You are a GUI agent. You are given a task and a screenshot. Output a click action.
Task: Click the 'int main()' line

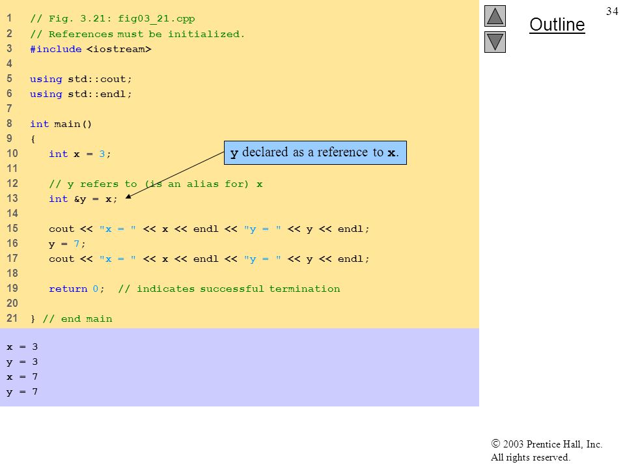[x=61, y=124]
